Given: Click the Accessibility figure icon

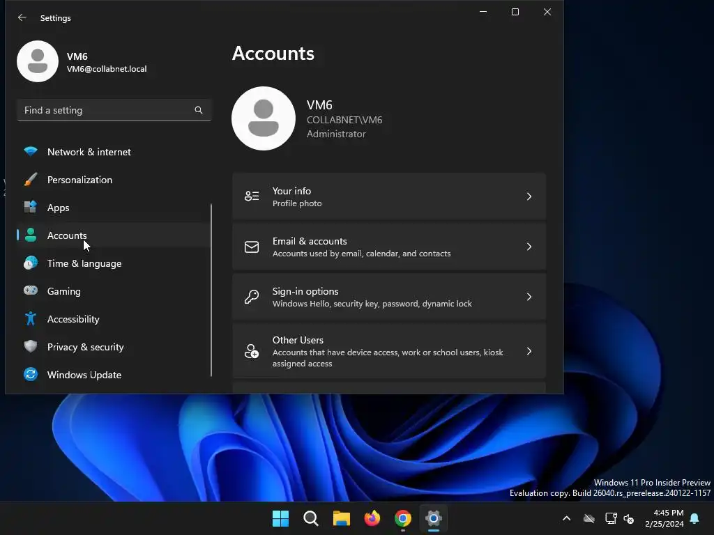Looking at the screenshot, I should click(31, 318).
